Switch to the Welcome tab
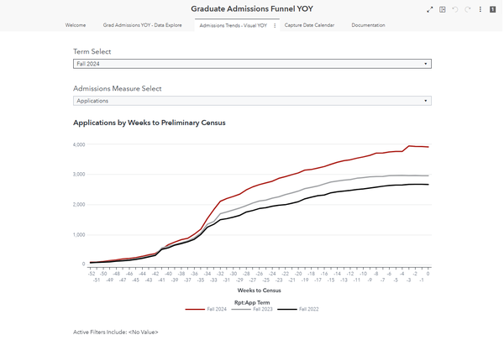The image size is (504, 356). pyautogui.click(x=76, y=25)
